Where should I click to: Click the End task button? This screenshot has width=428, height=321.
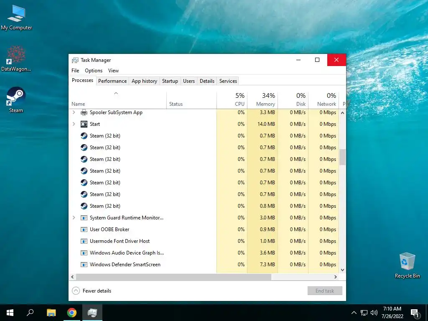click(325, 291)
